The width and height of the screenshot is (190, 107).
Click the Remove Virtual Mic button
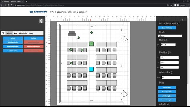[167, 92]
